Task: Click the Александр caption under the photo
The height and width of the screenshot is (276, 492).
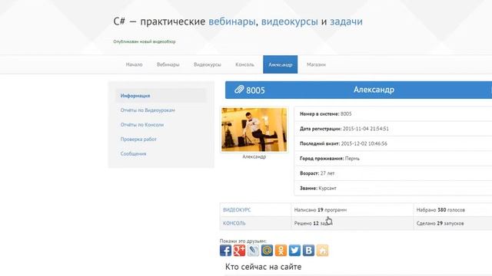Action: (254, 156)
